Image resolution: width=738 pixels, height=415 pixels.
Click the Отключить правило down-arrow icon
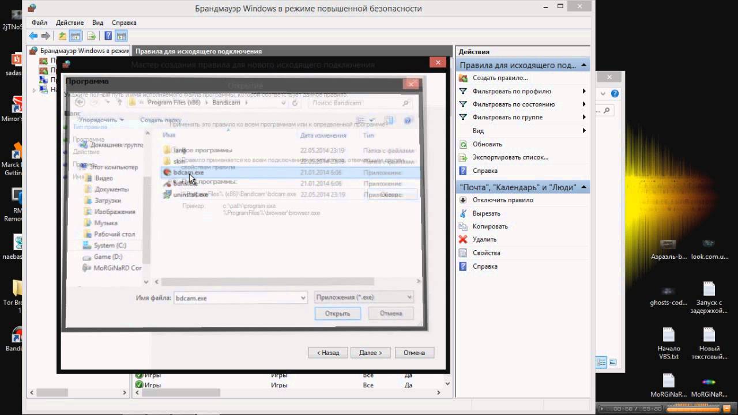pos(462,200)
